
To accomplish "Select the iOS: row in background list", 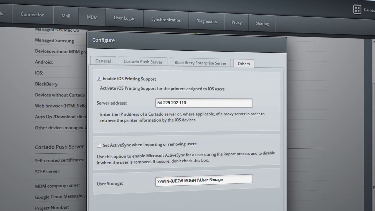I will coord(39,73).
